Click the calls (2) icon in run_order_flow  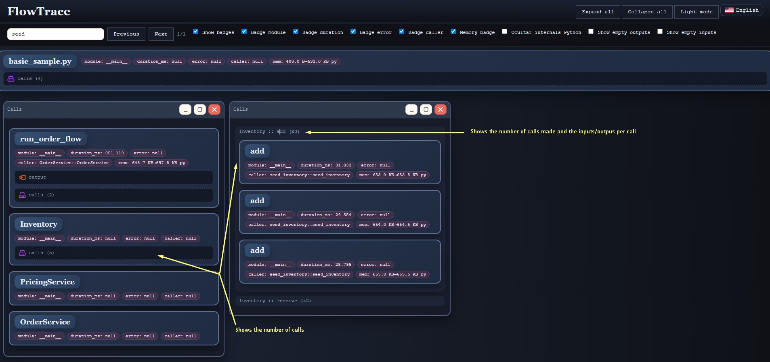(x=22, y=195)
